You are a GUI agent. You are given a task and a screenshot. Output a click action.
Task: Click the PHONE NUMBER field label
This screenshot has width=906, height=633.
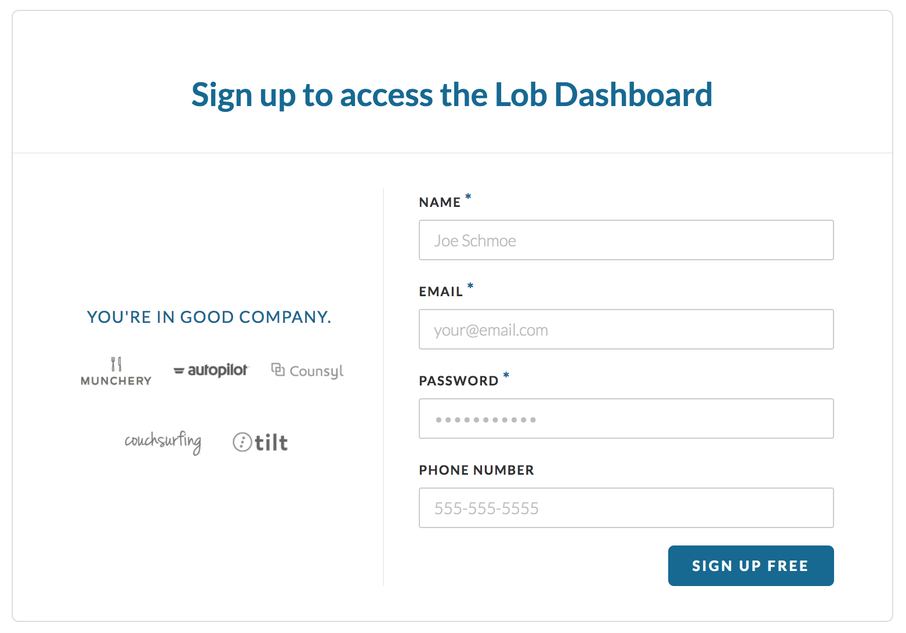477,470
